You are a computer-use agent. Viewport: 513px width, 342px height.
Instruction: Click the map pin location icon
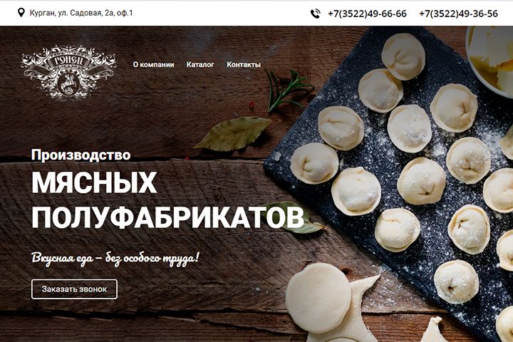pyautogui.click(x=21, y=13)
